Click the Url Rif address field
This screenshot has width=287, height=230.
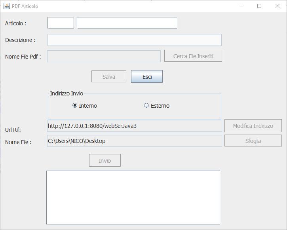pyautogui.click(x=135, y=126)
